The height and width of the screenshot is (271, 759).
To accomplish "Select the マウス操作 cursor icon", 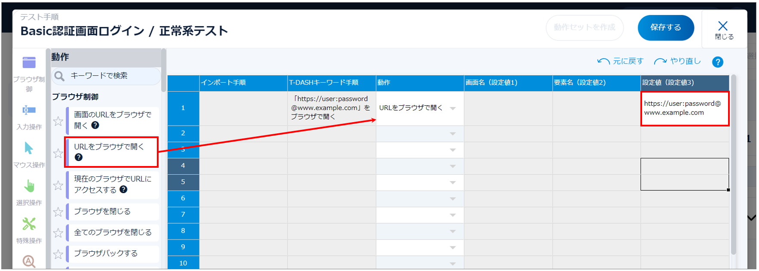I will [x=29, y=148].
